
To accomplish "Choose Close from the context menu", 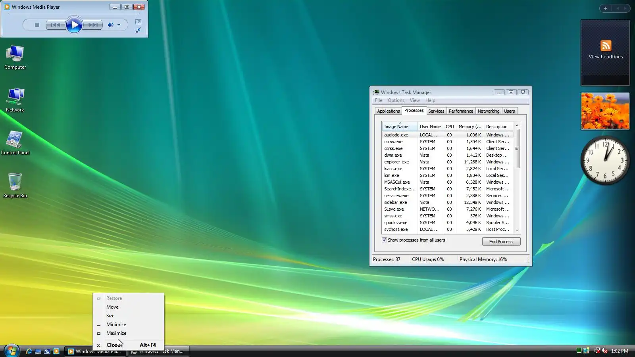I will point(128,345).
